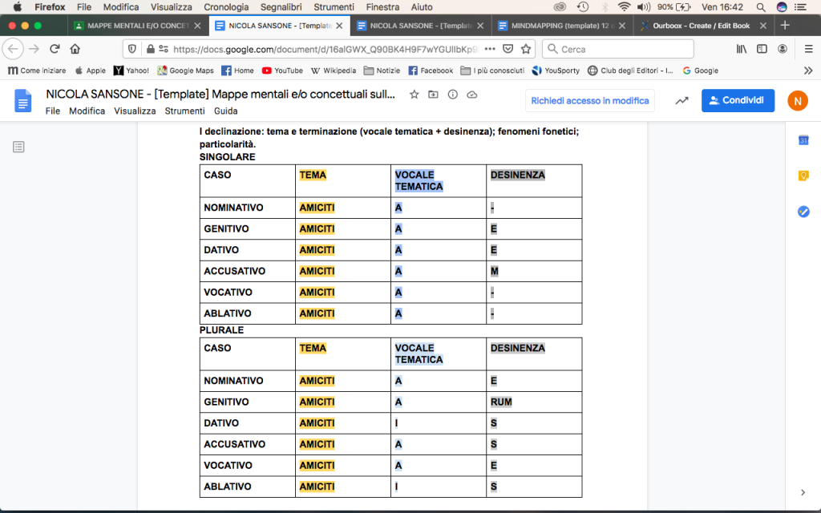Screen dimensions: 821x513
Task: Open Google Tasks side panel
Action: pos(803,212)
